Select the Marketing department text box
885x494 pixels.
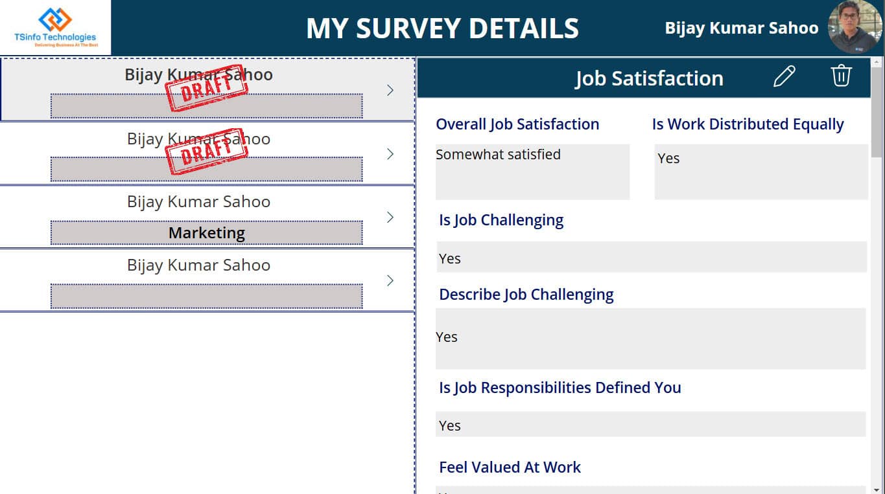(206, 232)
